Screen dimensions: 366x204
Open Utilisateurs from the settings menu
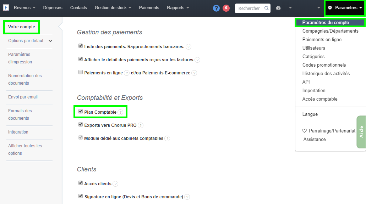click(x=314, y=48)
